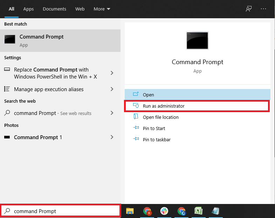This screenshot has height=218, width=275.
Task: Click the search magnifier in the taskbar box
Action: tap(7, 211)
